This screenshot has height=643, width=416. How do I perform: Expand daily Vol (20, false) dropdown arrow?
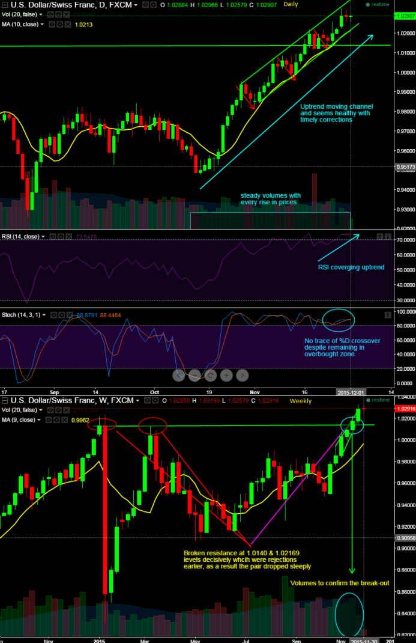pos(41,15)
